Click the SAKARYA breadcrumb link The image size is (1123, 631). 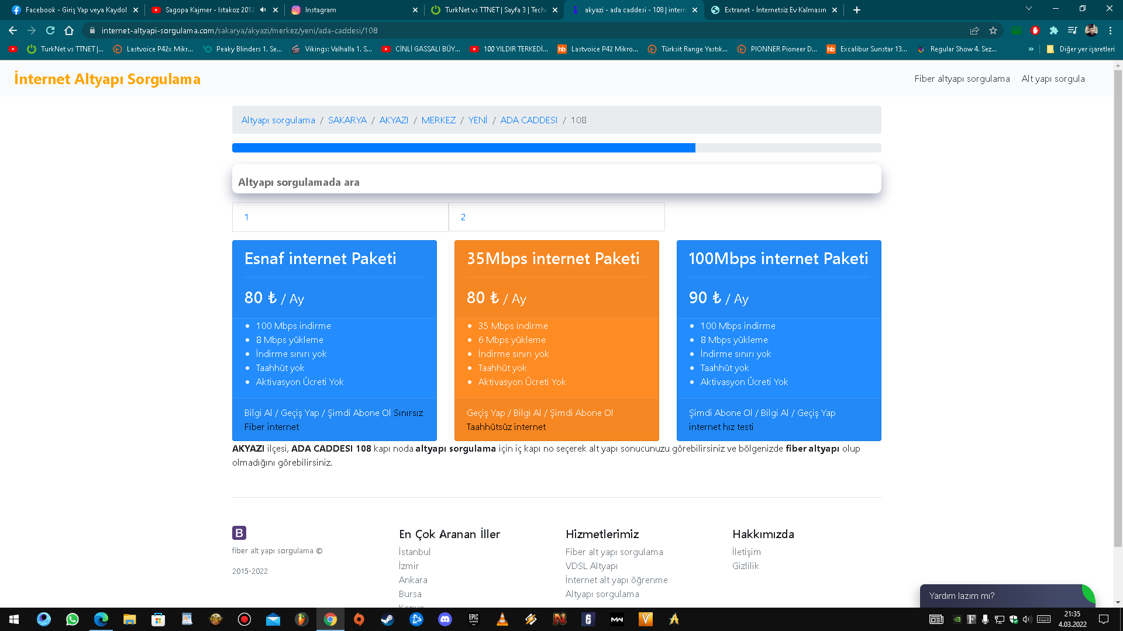[347, 120]
